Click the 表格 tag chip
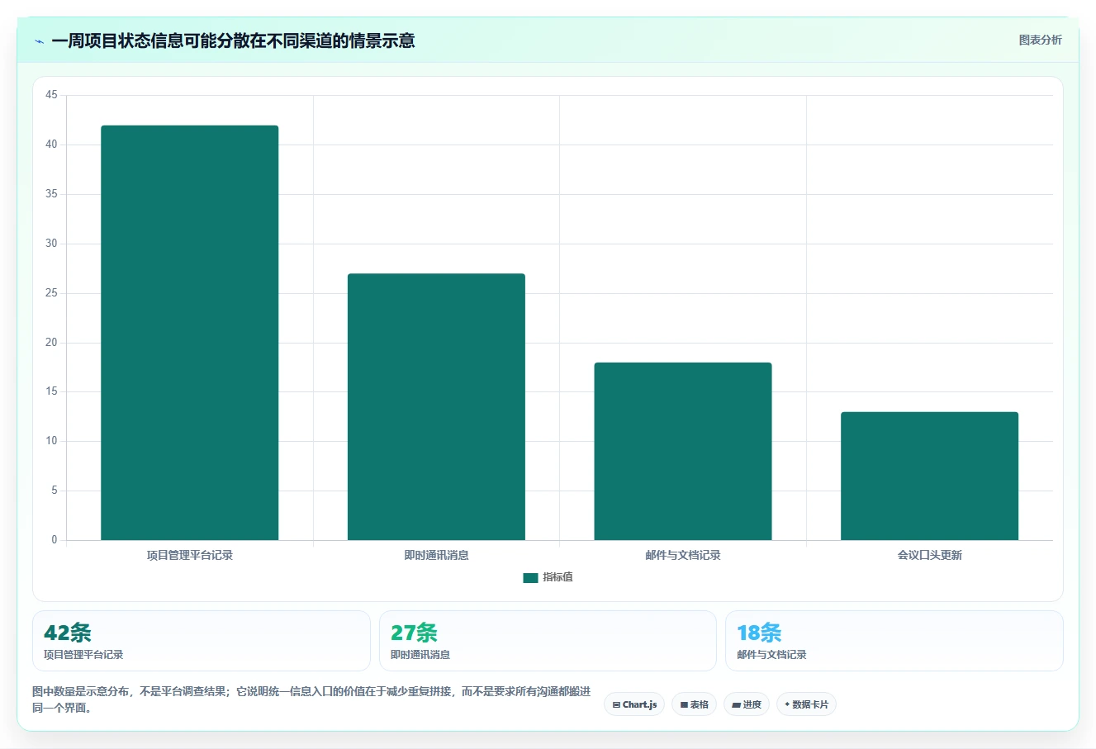Image resolution: width=1096 pixels, height=749 pixels. 694,704
